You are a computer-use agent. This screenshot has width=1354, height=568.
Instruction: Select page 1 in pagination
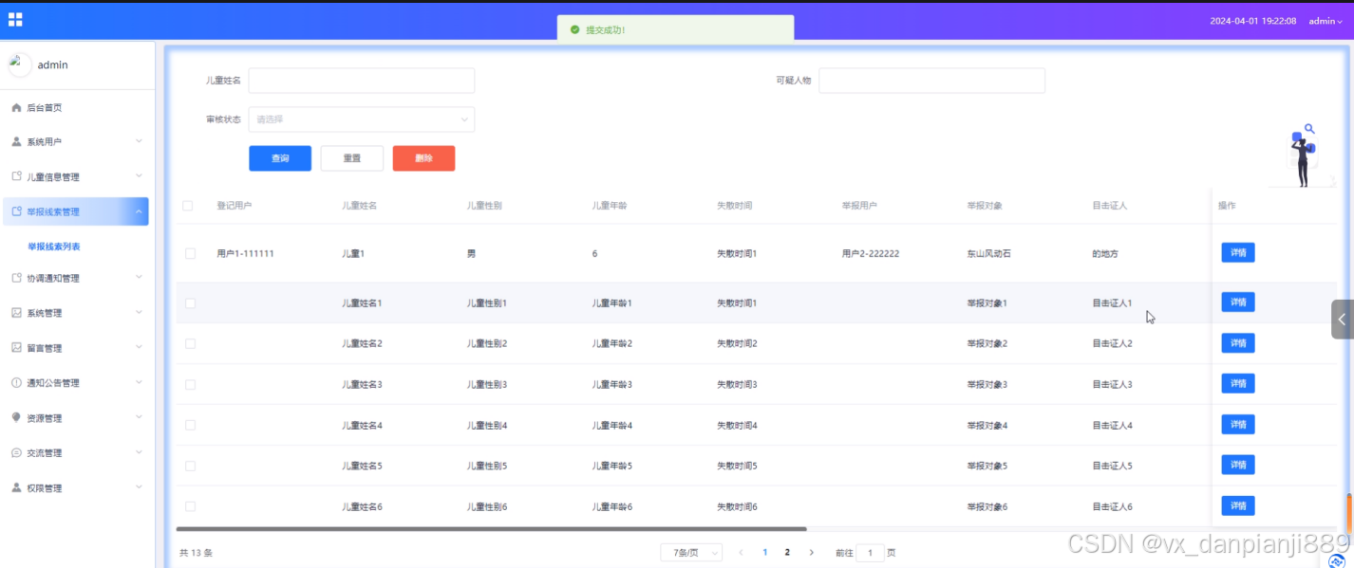[x=765, y=552]
